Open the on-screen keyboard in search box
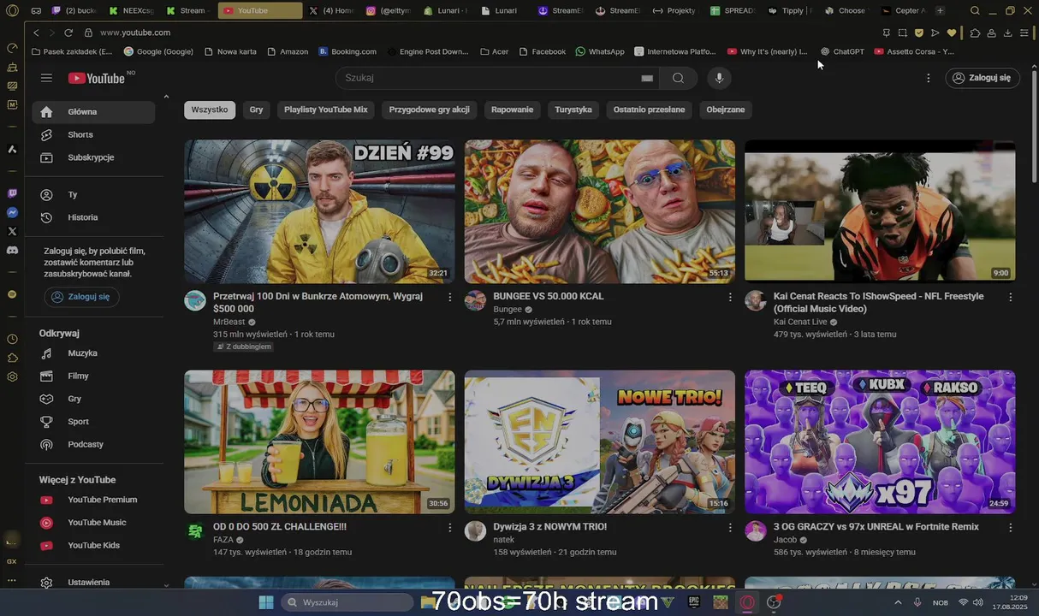The width and height of the screenshot is (1039, 616). [x=647, y=78]
